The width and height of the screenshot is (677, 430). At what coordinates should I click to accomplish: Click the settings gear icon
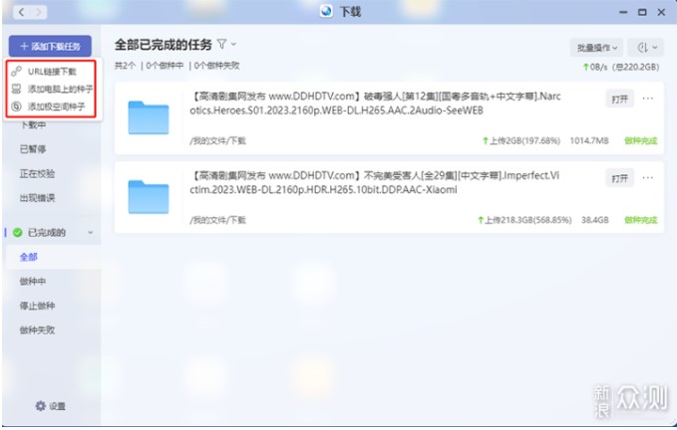[41, 405]
